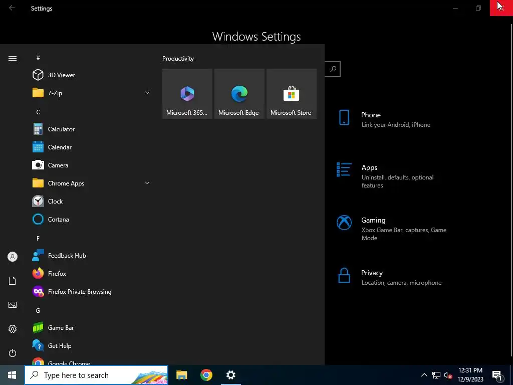Viewport: 513px width, 385px height.
Task: Click the Microsoft 365 tile
Action: pos(187,94)
